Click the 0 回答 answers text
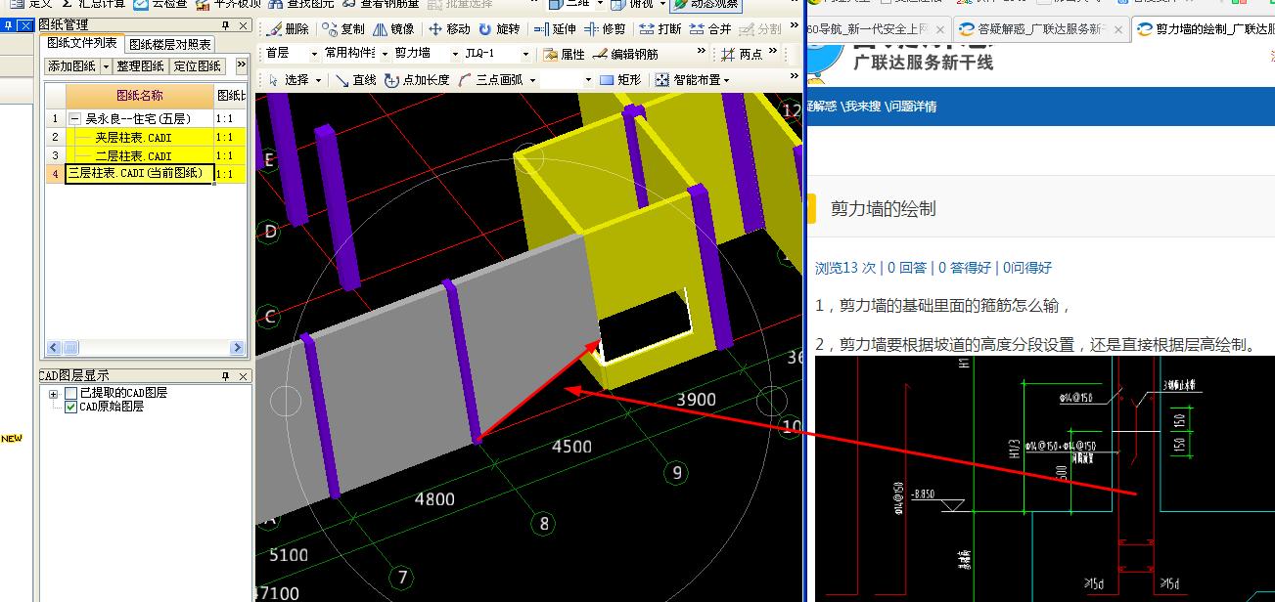 tap(907, 267)
